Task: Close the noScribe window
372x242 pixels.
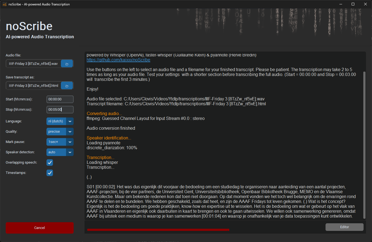Action: (x=365, y=4)
